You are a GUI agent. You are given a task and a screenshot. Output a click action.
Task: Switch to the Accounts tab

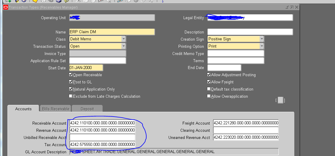coord(23,109)
